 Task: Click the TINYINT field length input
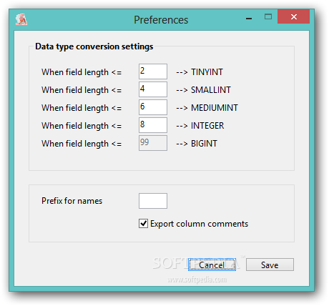coord(153,71)
